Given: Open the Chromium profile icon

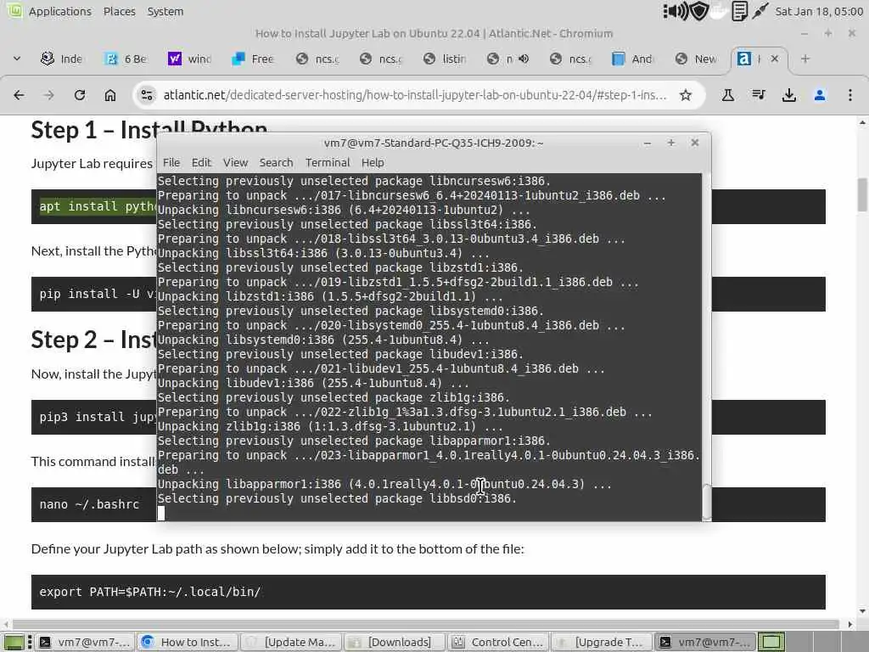Looking at the screenshot, I should pyautogui.click(x=819, y=95).
